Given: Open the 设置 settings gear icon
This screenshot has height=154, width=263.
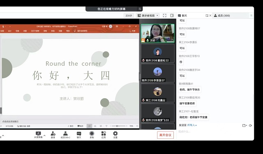Looking at the screenshot, I should tap(115, 134).
